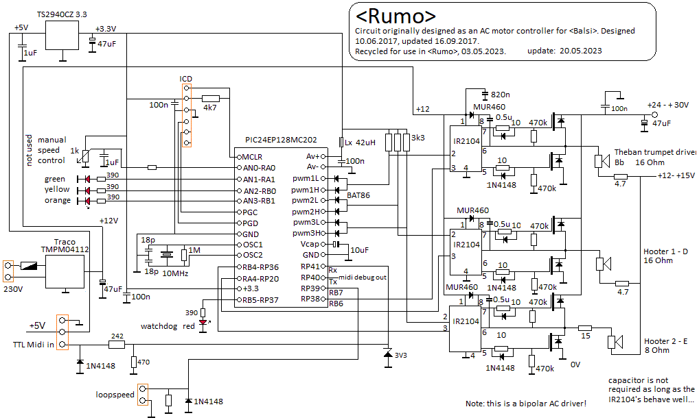Select the red watchdog LED symbol

(x=203, y=322)
